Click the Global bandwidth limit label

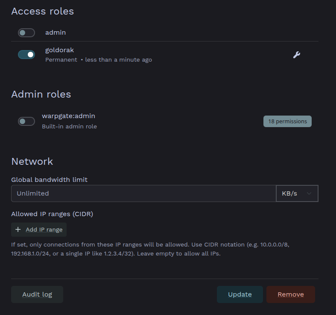tap(49, 180)
